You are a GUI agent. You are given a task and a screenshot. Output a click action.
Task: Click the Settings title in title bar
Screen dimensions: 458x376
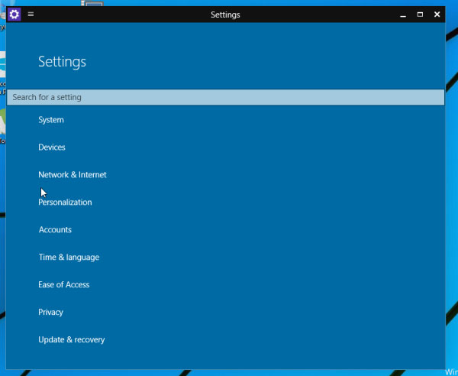[225, 14]
